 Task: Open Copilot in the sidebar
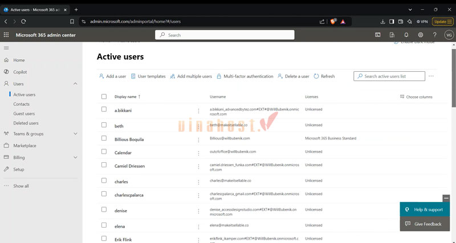[20, 72]
